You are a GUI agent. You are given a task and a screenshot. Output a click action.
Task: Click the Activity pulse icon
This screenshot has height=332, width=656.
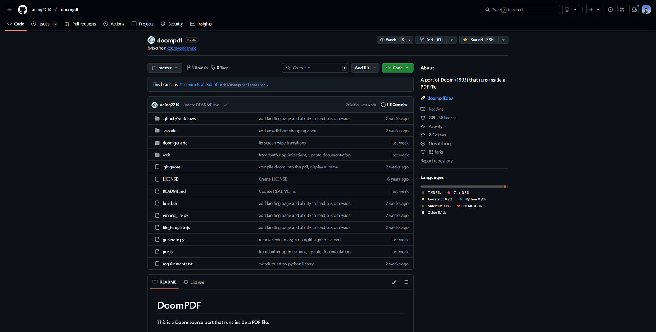point(423,127)
